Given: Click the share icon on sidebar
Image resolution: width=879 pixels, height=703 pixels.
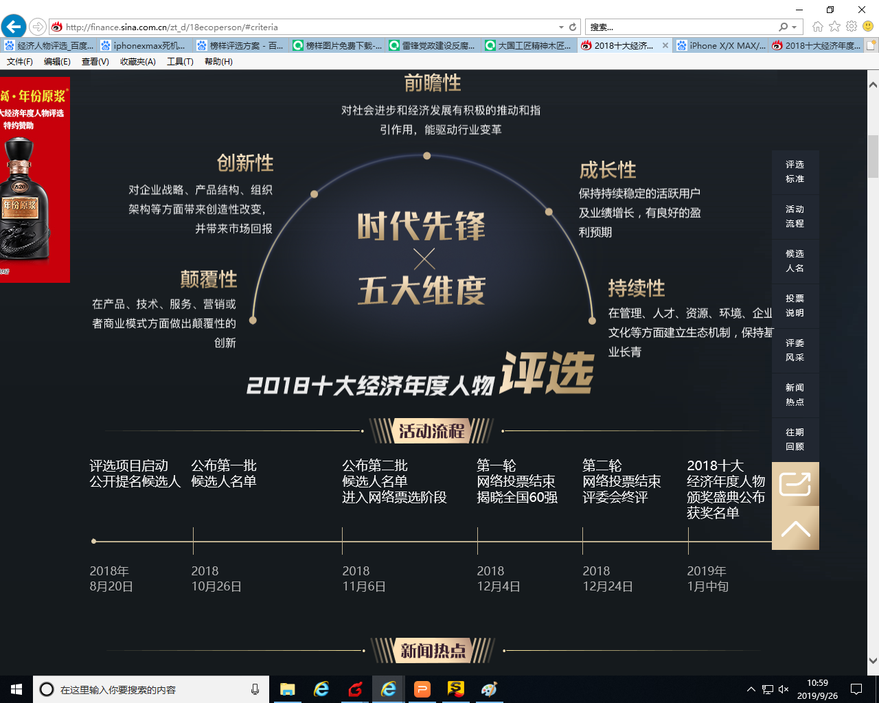Looking at the screenshot, I should pos(795,485).
